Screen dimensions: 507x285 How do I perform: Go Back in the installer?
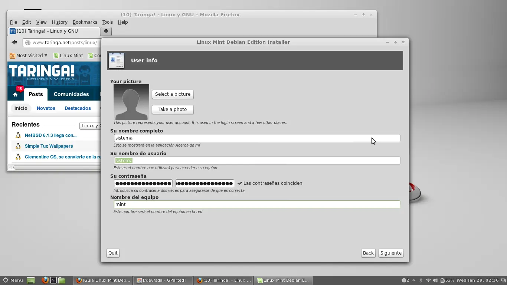368,253
